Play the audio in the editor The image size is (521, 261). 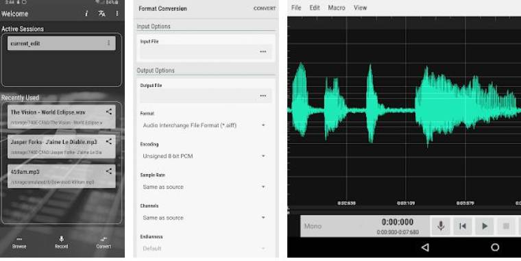click(485, 226)
